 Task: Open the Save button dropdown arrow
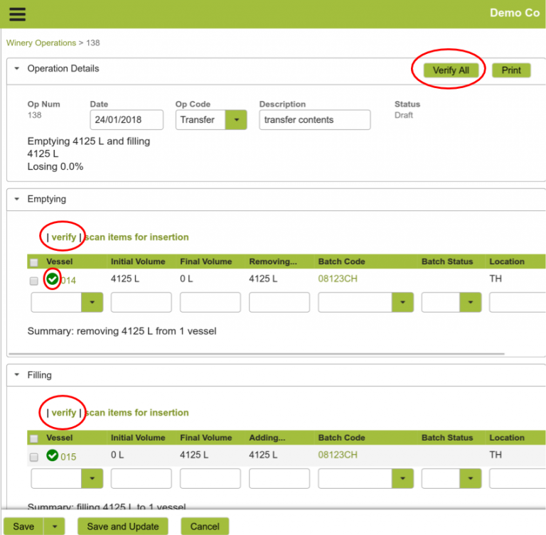(55, 526)
